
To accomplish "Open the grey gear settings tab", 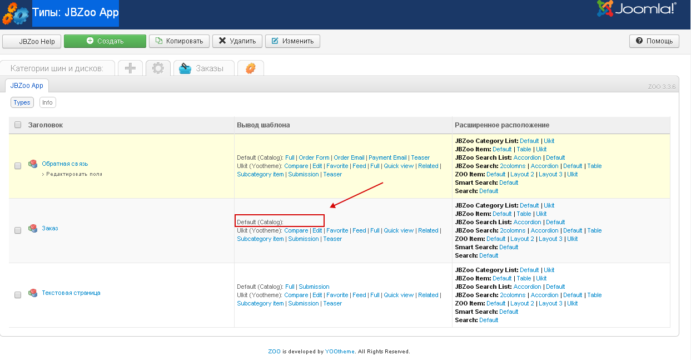I will point(158,68).
